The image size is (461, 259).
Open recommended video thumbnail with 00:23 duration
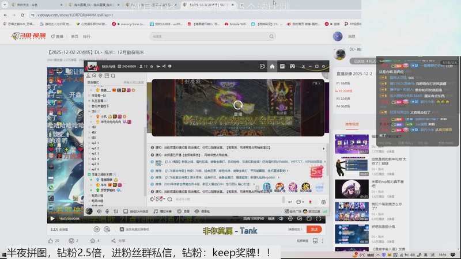tap(352, 144)
